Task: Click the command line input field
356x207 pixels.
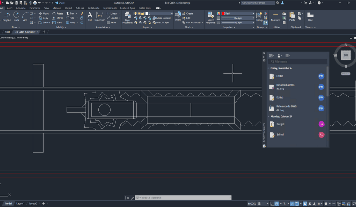Action: (184, 198)
